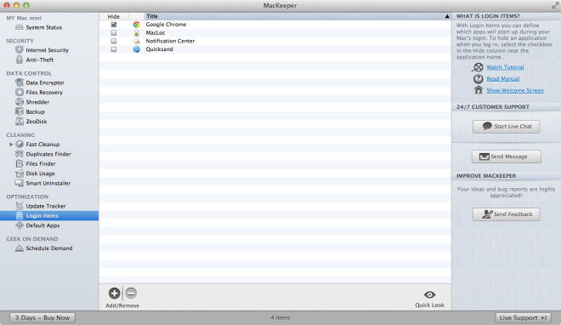561x325 pixels.
Task: Click the Update Tracker icon
Action: coord(20,206)
